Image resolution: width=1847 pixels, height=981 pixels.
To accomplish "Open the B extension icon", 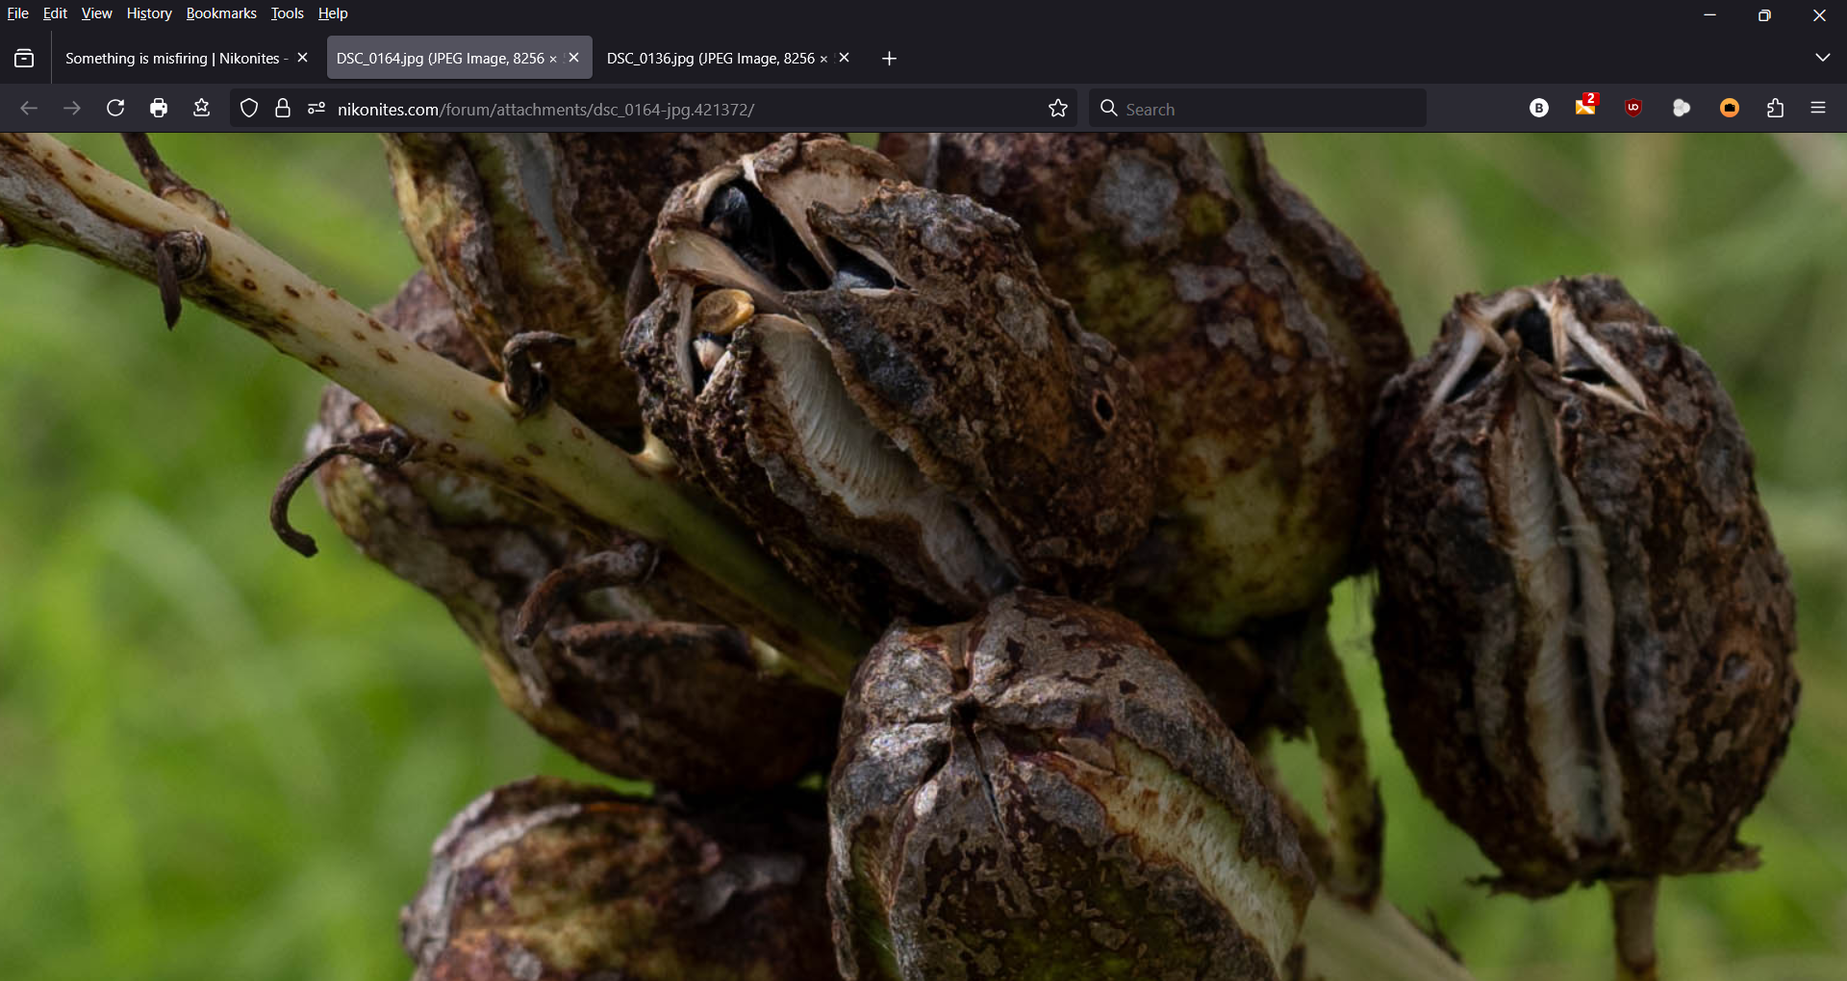I will point(1539,109).
